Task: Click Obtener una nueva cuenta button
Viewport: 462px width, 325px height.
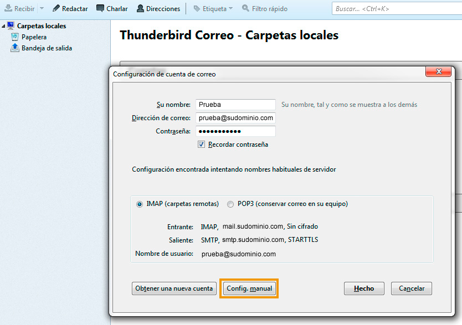Action: click(174, 288)
